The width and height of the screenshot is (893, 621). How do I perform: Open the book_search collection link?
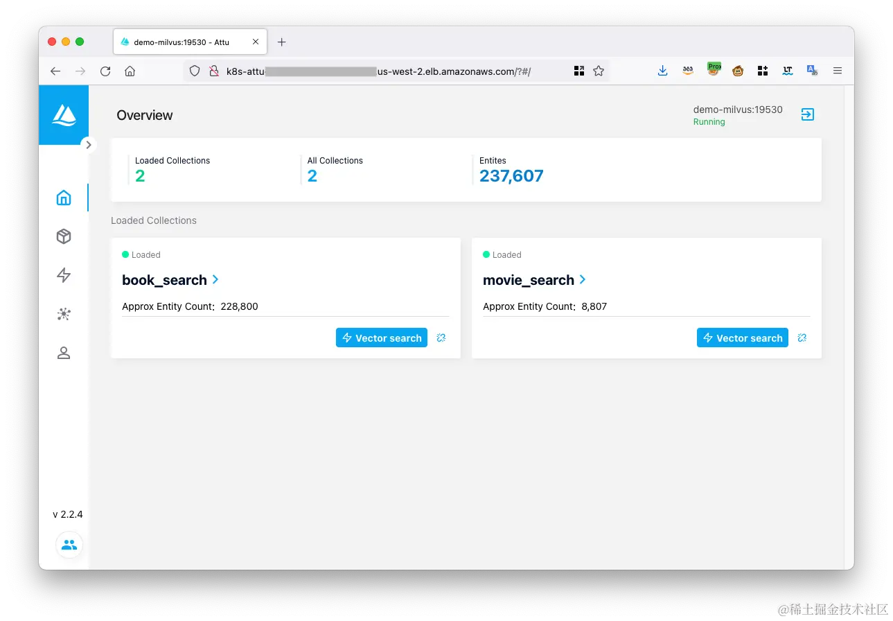(164, 280)
